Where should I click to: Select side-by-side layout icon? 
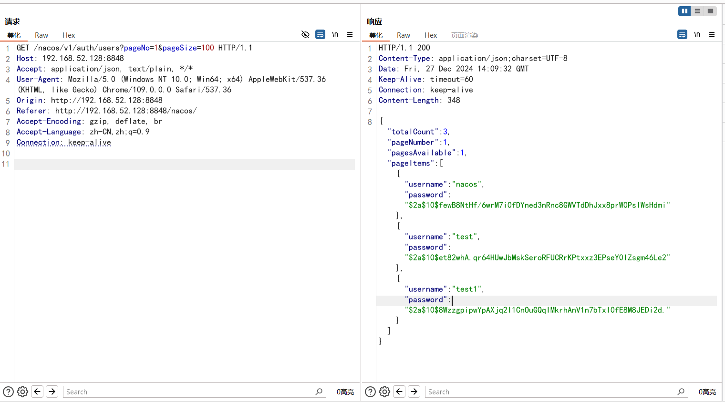[x=684, y=11]
